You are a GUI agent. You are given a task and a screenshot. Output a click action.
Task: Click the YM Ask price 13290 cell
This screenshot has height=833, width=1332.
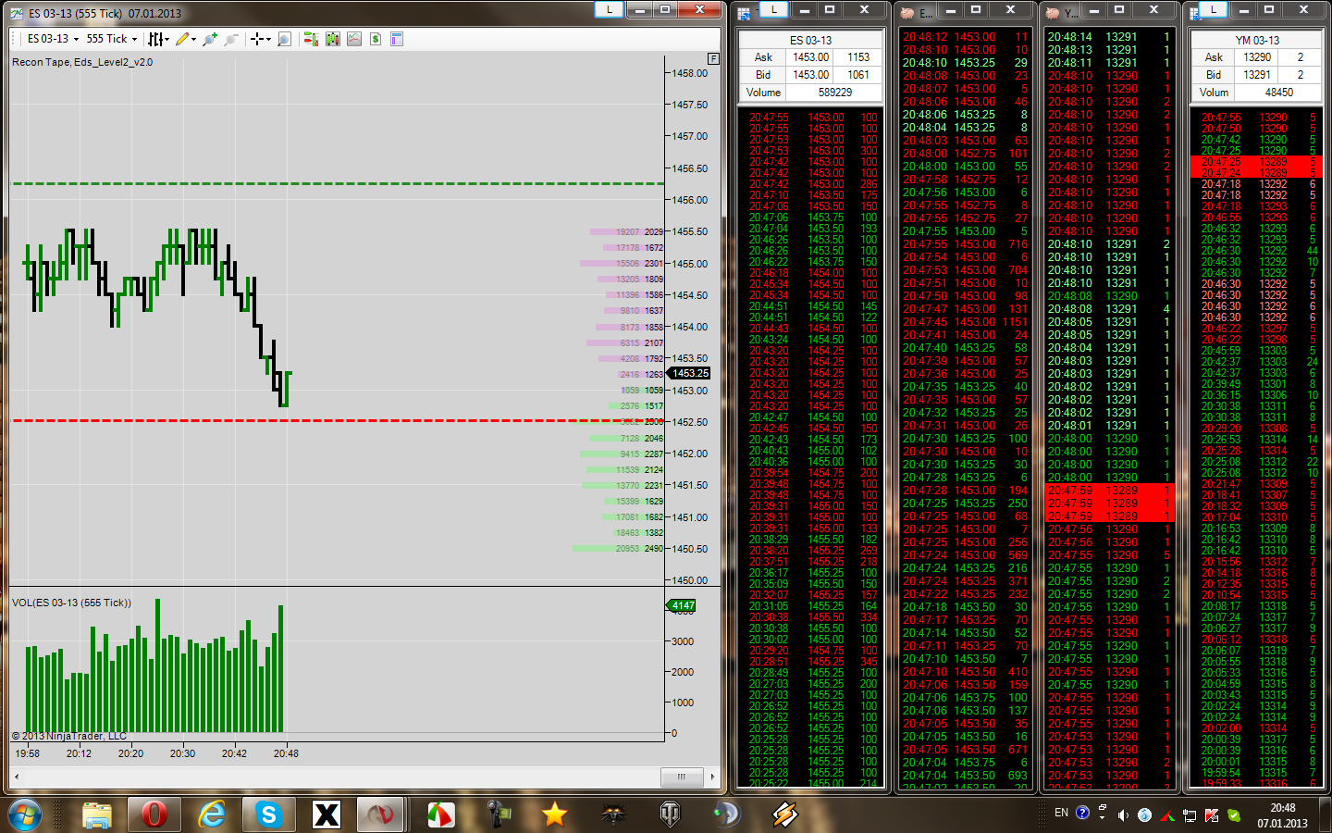click(1256, 57)
